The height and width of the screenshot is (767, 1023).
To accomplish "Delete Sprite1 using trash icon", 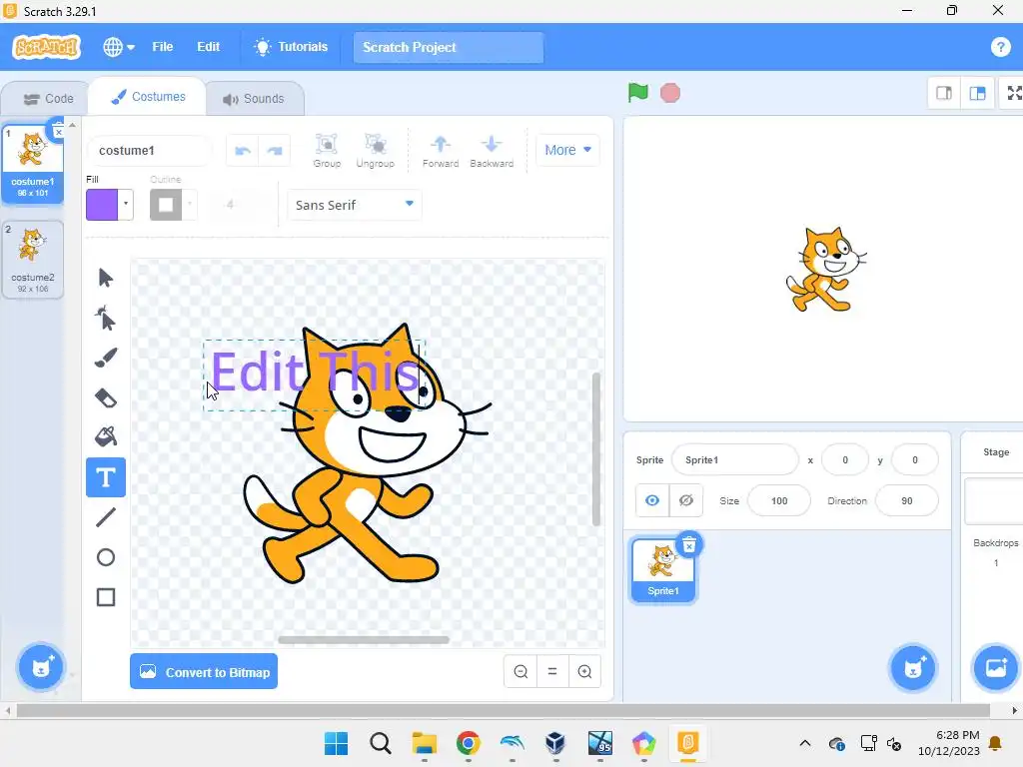I will click(689, 545).
